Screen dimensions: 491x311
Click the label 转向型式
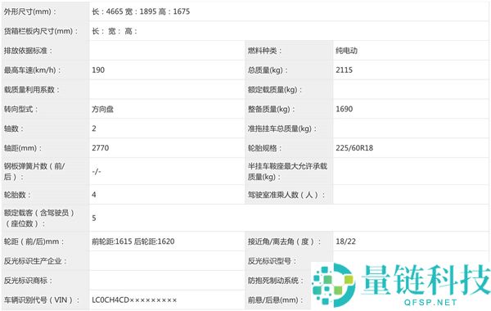[x=20, y=110]
